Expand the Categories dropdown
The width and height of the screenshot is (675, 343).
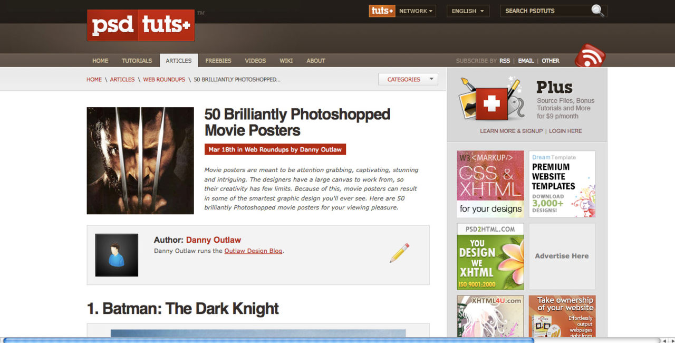pyautogui.click(x=408, y=79)
